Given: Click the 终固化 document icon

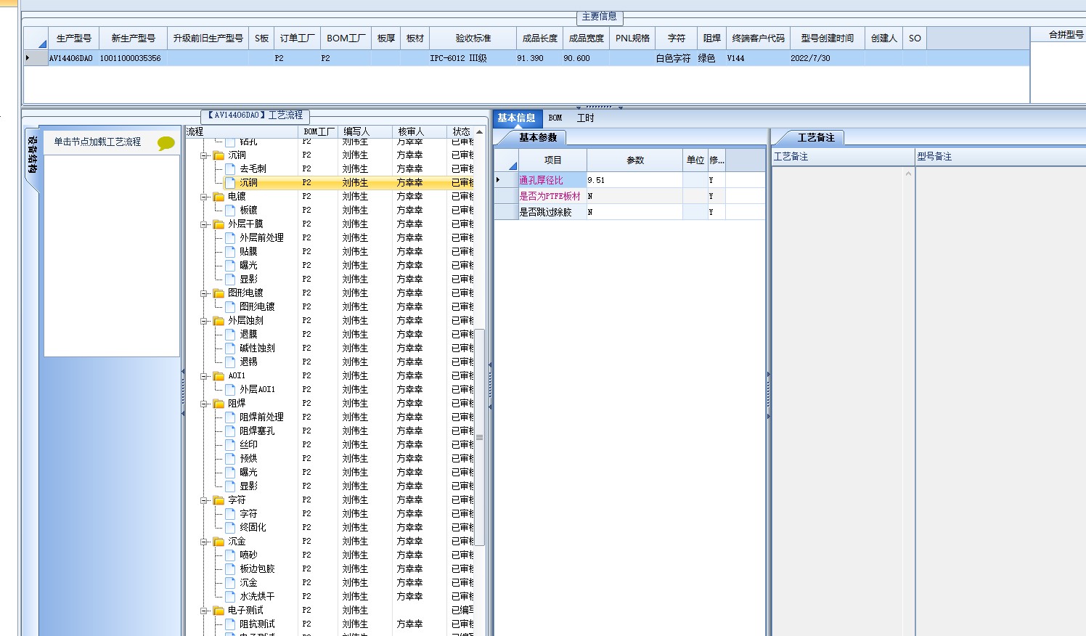Looking at the screenshot, I should [230, 528].
